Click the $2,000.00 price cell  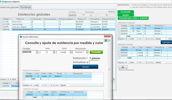coord(83,22)
